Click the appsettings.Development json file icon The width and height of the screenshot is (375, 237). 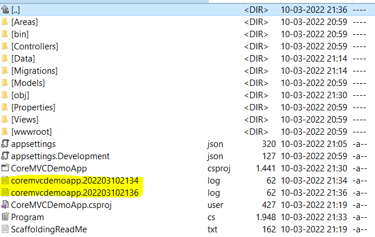pos(5,156)
